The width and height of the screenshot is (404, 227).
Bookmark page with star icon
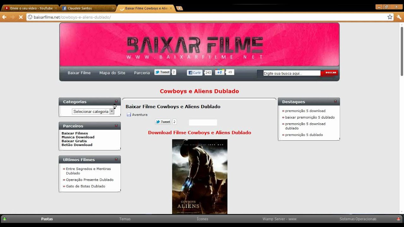[x=390, y=17]
